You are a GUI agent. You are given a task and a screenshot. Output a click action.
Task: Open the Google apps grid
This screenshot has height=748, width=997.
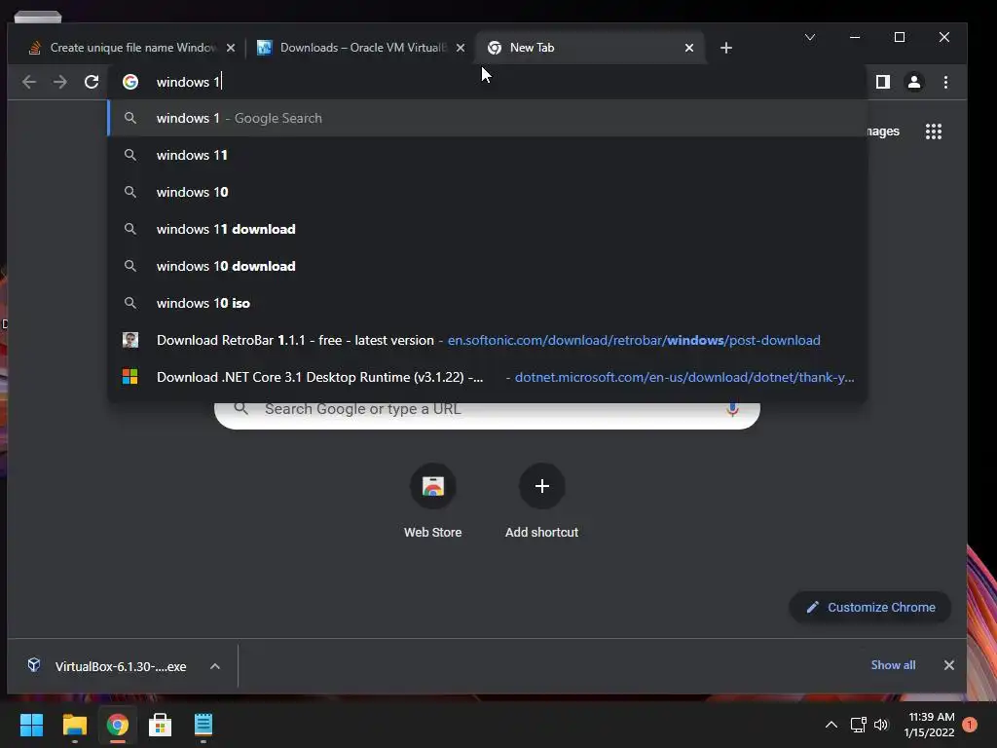[934, 131]
